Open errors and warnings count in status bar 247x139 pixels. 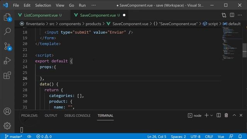coord(44,136)
